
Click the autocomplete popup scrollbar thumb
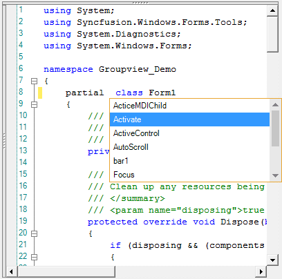click(275, 128)
